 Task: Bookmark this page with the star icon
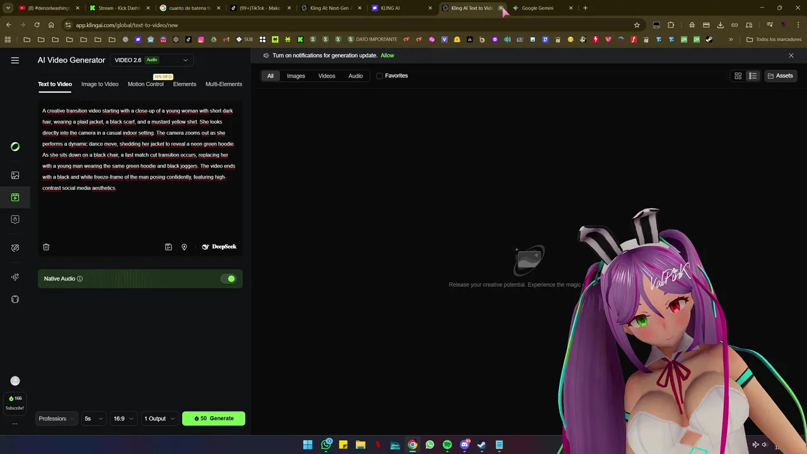click(637, 25)
